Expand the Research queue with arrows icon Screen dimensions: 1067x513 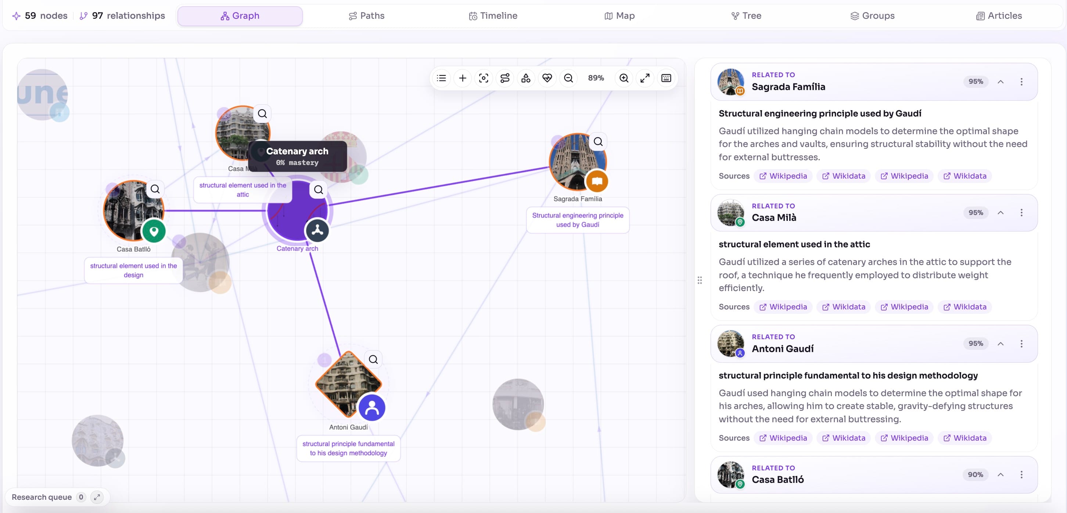click(x=97, y=497)
